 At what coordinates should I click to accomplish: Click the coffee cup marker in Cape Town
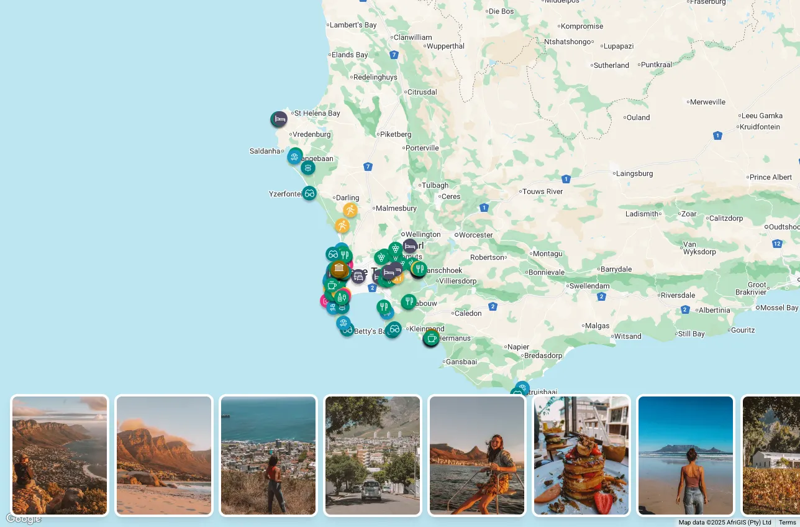coord(332,285)
